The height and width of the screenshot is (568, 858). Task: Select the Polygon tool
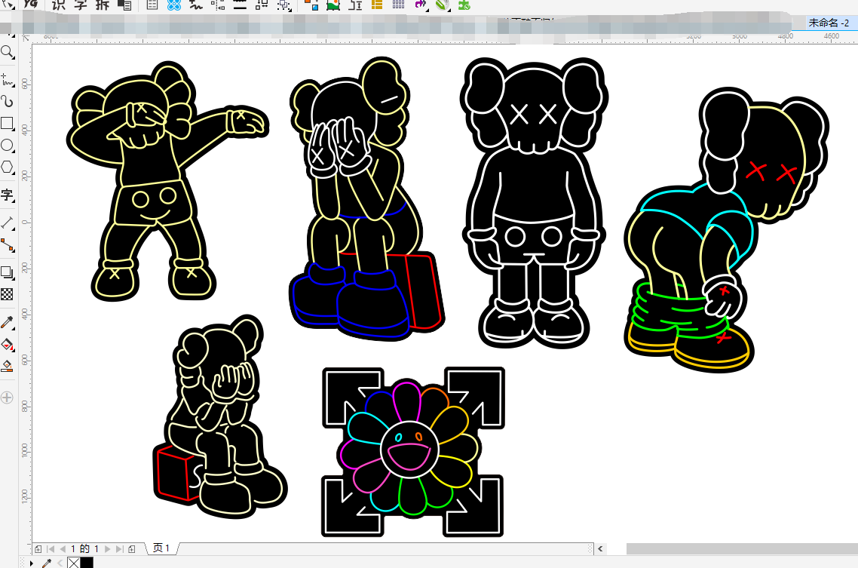click(7, 167)
